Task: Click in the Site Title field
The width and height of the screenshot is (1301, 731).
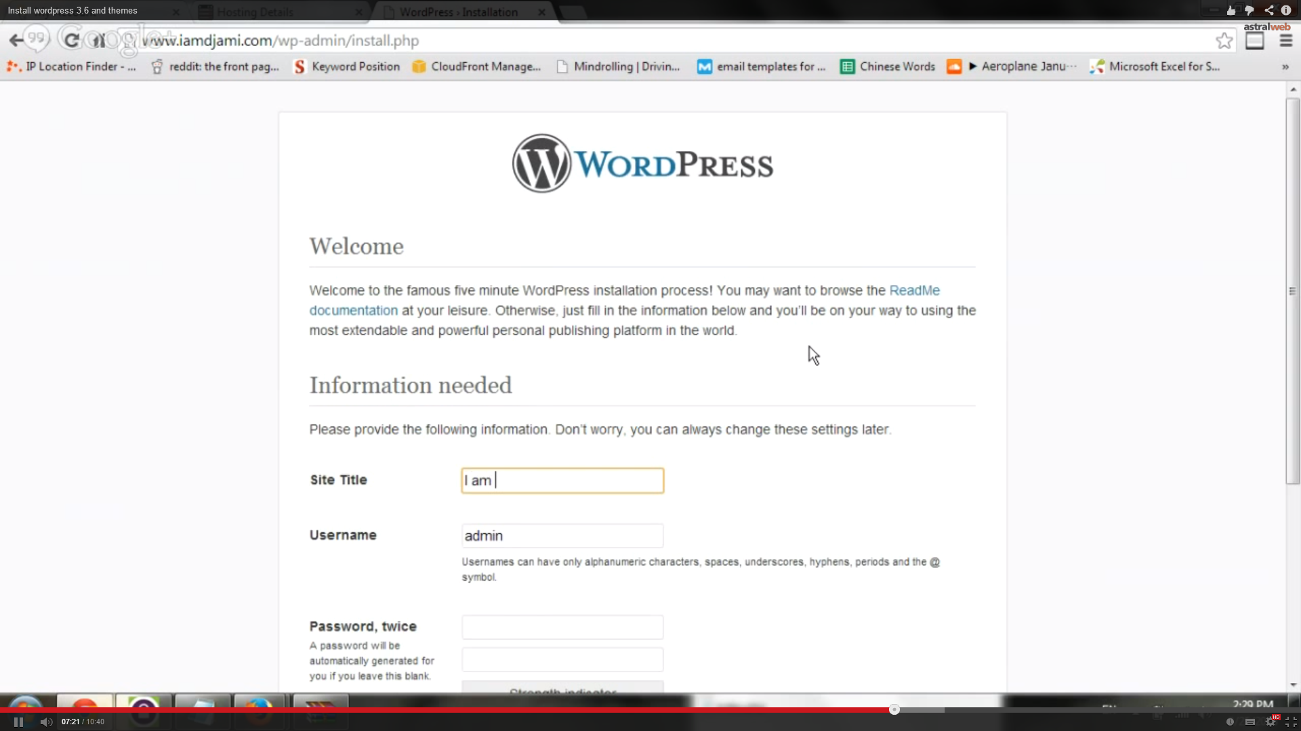Action: click(x=562, y=481)
